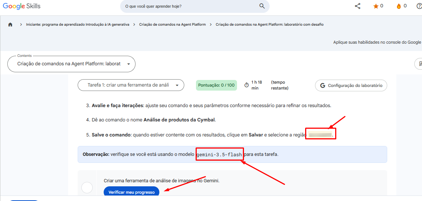Image resolution: width=422 pixels, height=201 pixels.
Task: Click the 'Salve o comando' step text
Action: click(111, 135)
